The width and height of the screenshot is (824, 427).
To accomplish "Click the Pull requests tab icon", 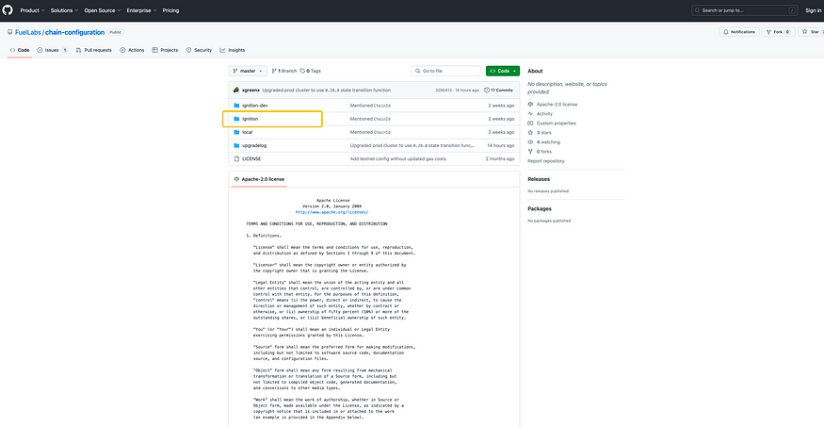I will [78, 50].
